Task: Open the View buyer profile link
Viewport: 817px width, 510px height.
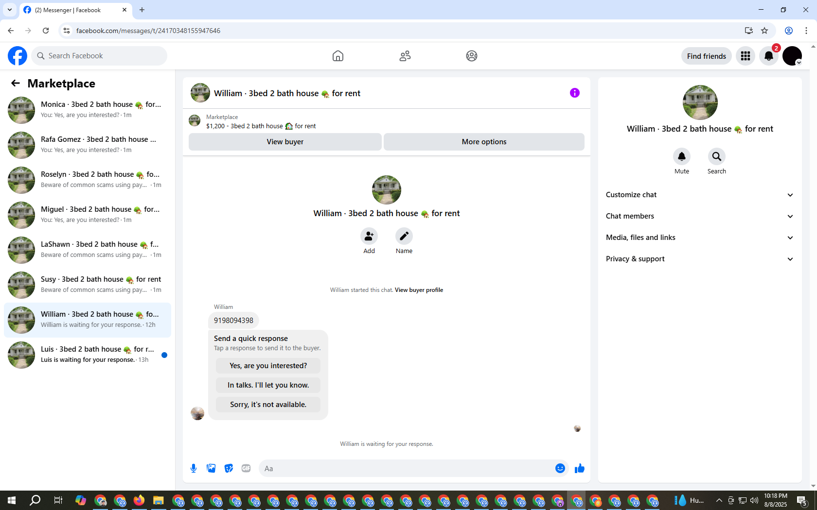Action: tap(419, 290)
